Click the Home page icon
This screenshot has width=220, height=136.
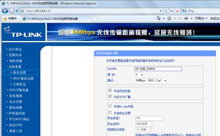coord(158,18)
